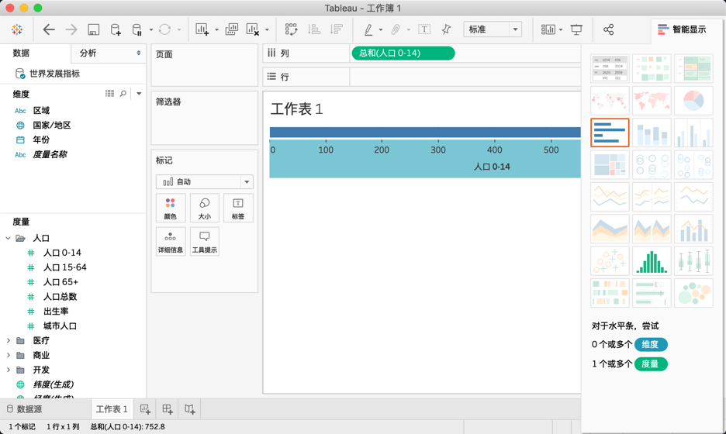Click the share workbook icon
The image size is (726, 434).
(608, 29)
